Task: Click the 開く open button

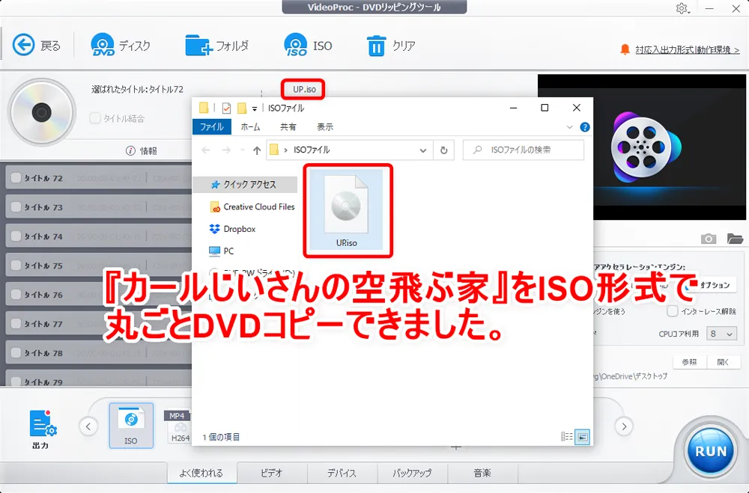Action: point(724,362)
